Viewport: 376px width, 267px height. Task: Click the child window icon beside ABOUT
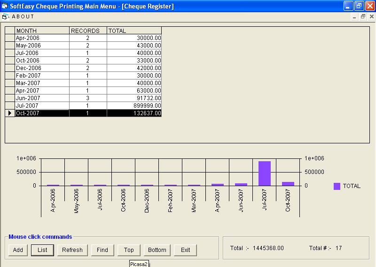click(5, 16)
